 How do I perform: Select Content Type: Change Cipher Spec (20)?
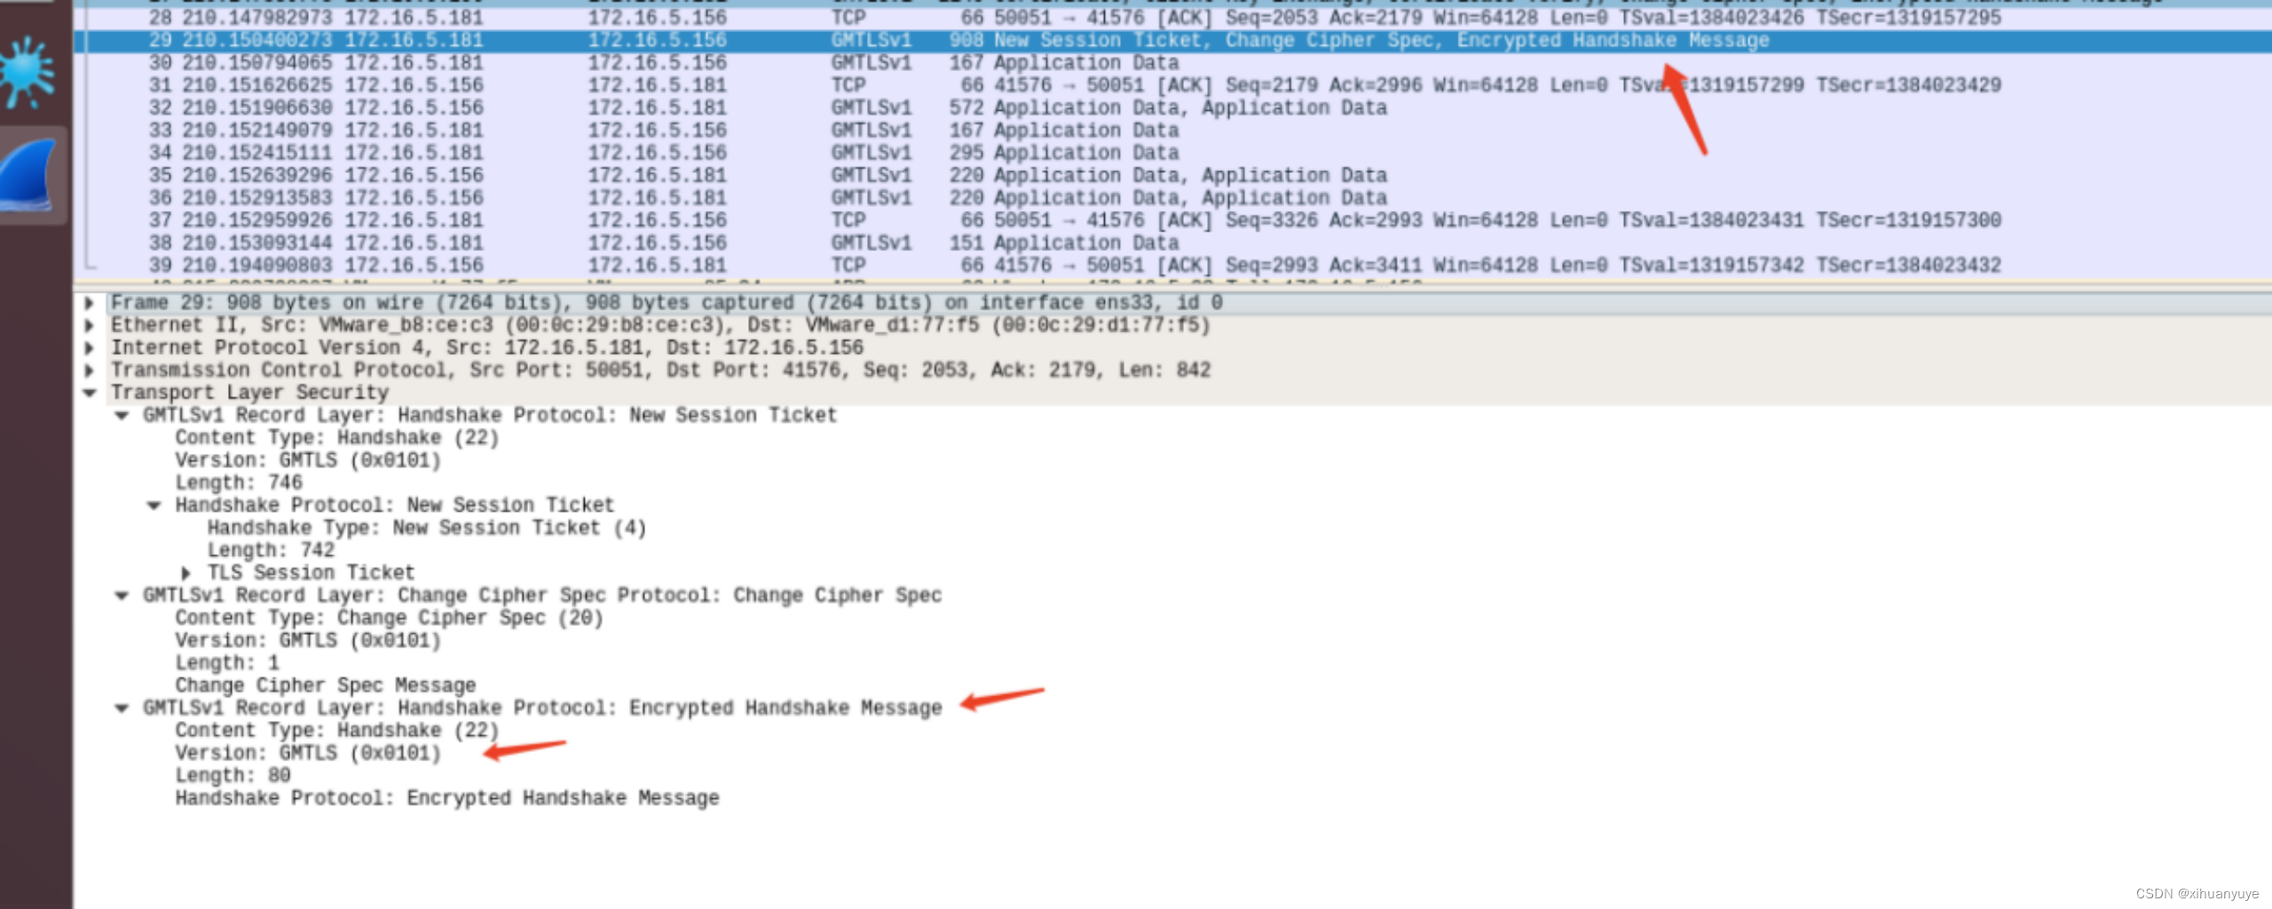pyautogui.click(x=389, y=618)
